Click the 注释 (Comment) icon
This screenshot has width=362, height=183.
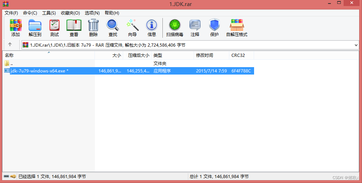195,25
